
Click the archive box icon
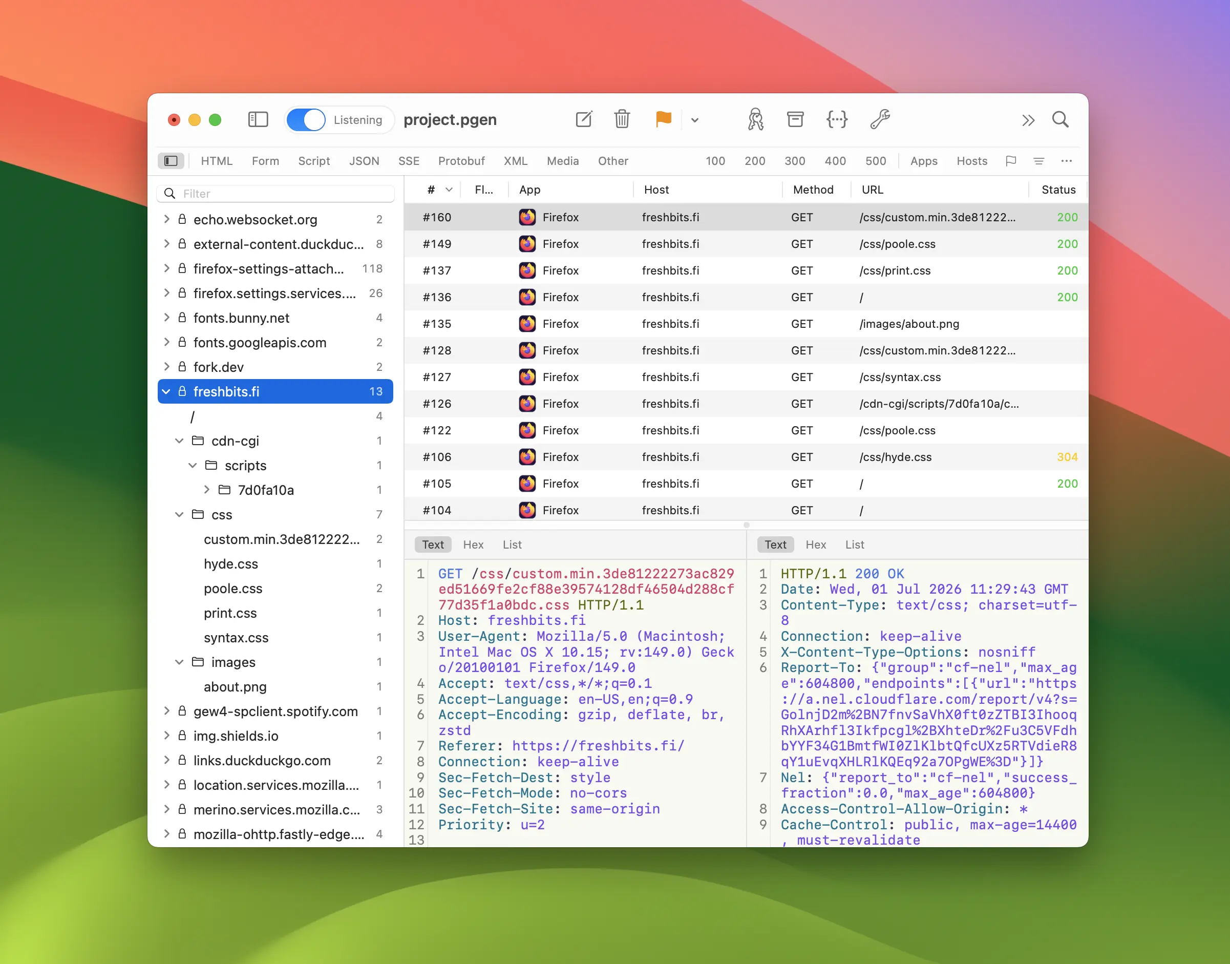(795, 120)
